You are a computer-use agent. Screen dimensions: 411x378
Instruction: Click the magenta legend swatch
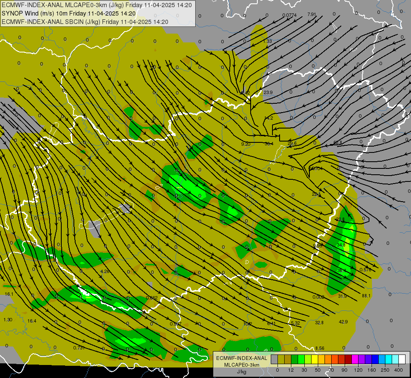click(355, 360)
